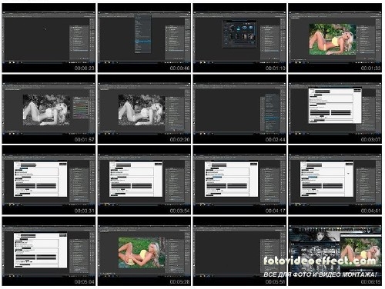The image size is (385, 289).
Task: Click the preset dialog in the 00:01:10 frame
Action: (x=239, y=34)
